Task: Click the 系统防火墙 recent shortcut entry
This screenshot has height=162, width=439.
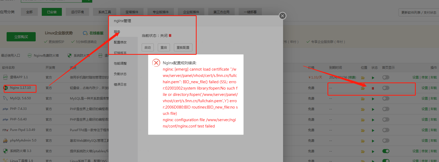Action: pyautogui.click(x=78, y=55)
